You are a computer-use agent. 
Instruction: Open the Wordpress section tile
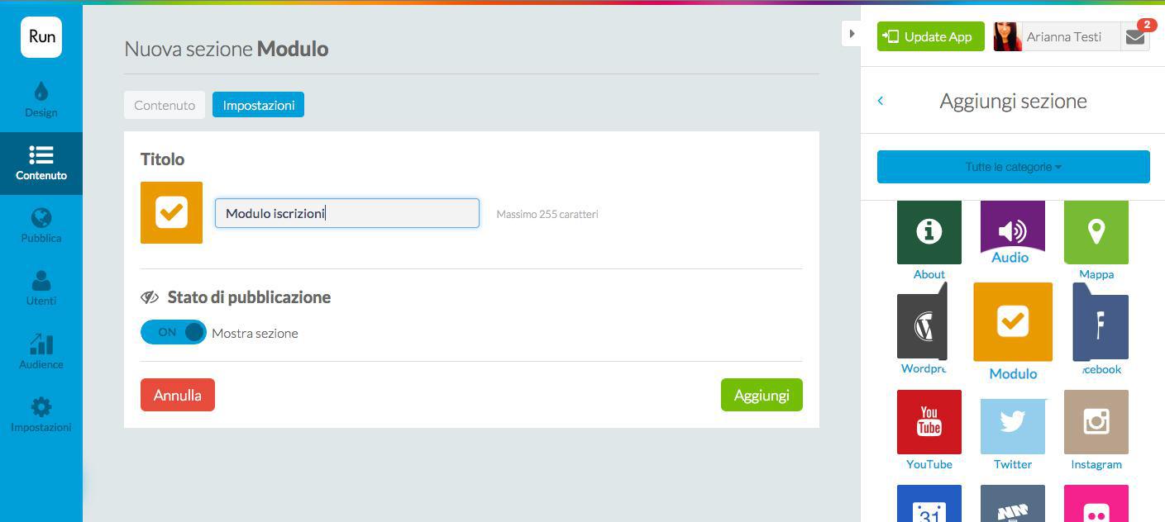coord(922,326)
